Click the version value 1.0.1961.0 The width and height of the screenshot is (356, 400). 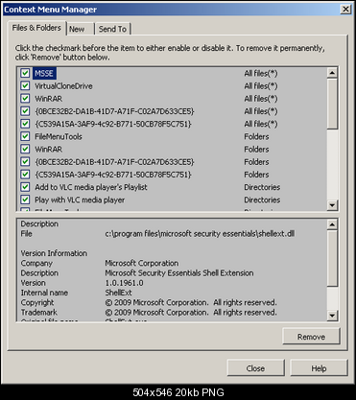coord(124,283)
